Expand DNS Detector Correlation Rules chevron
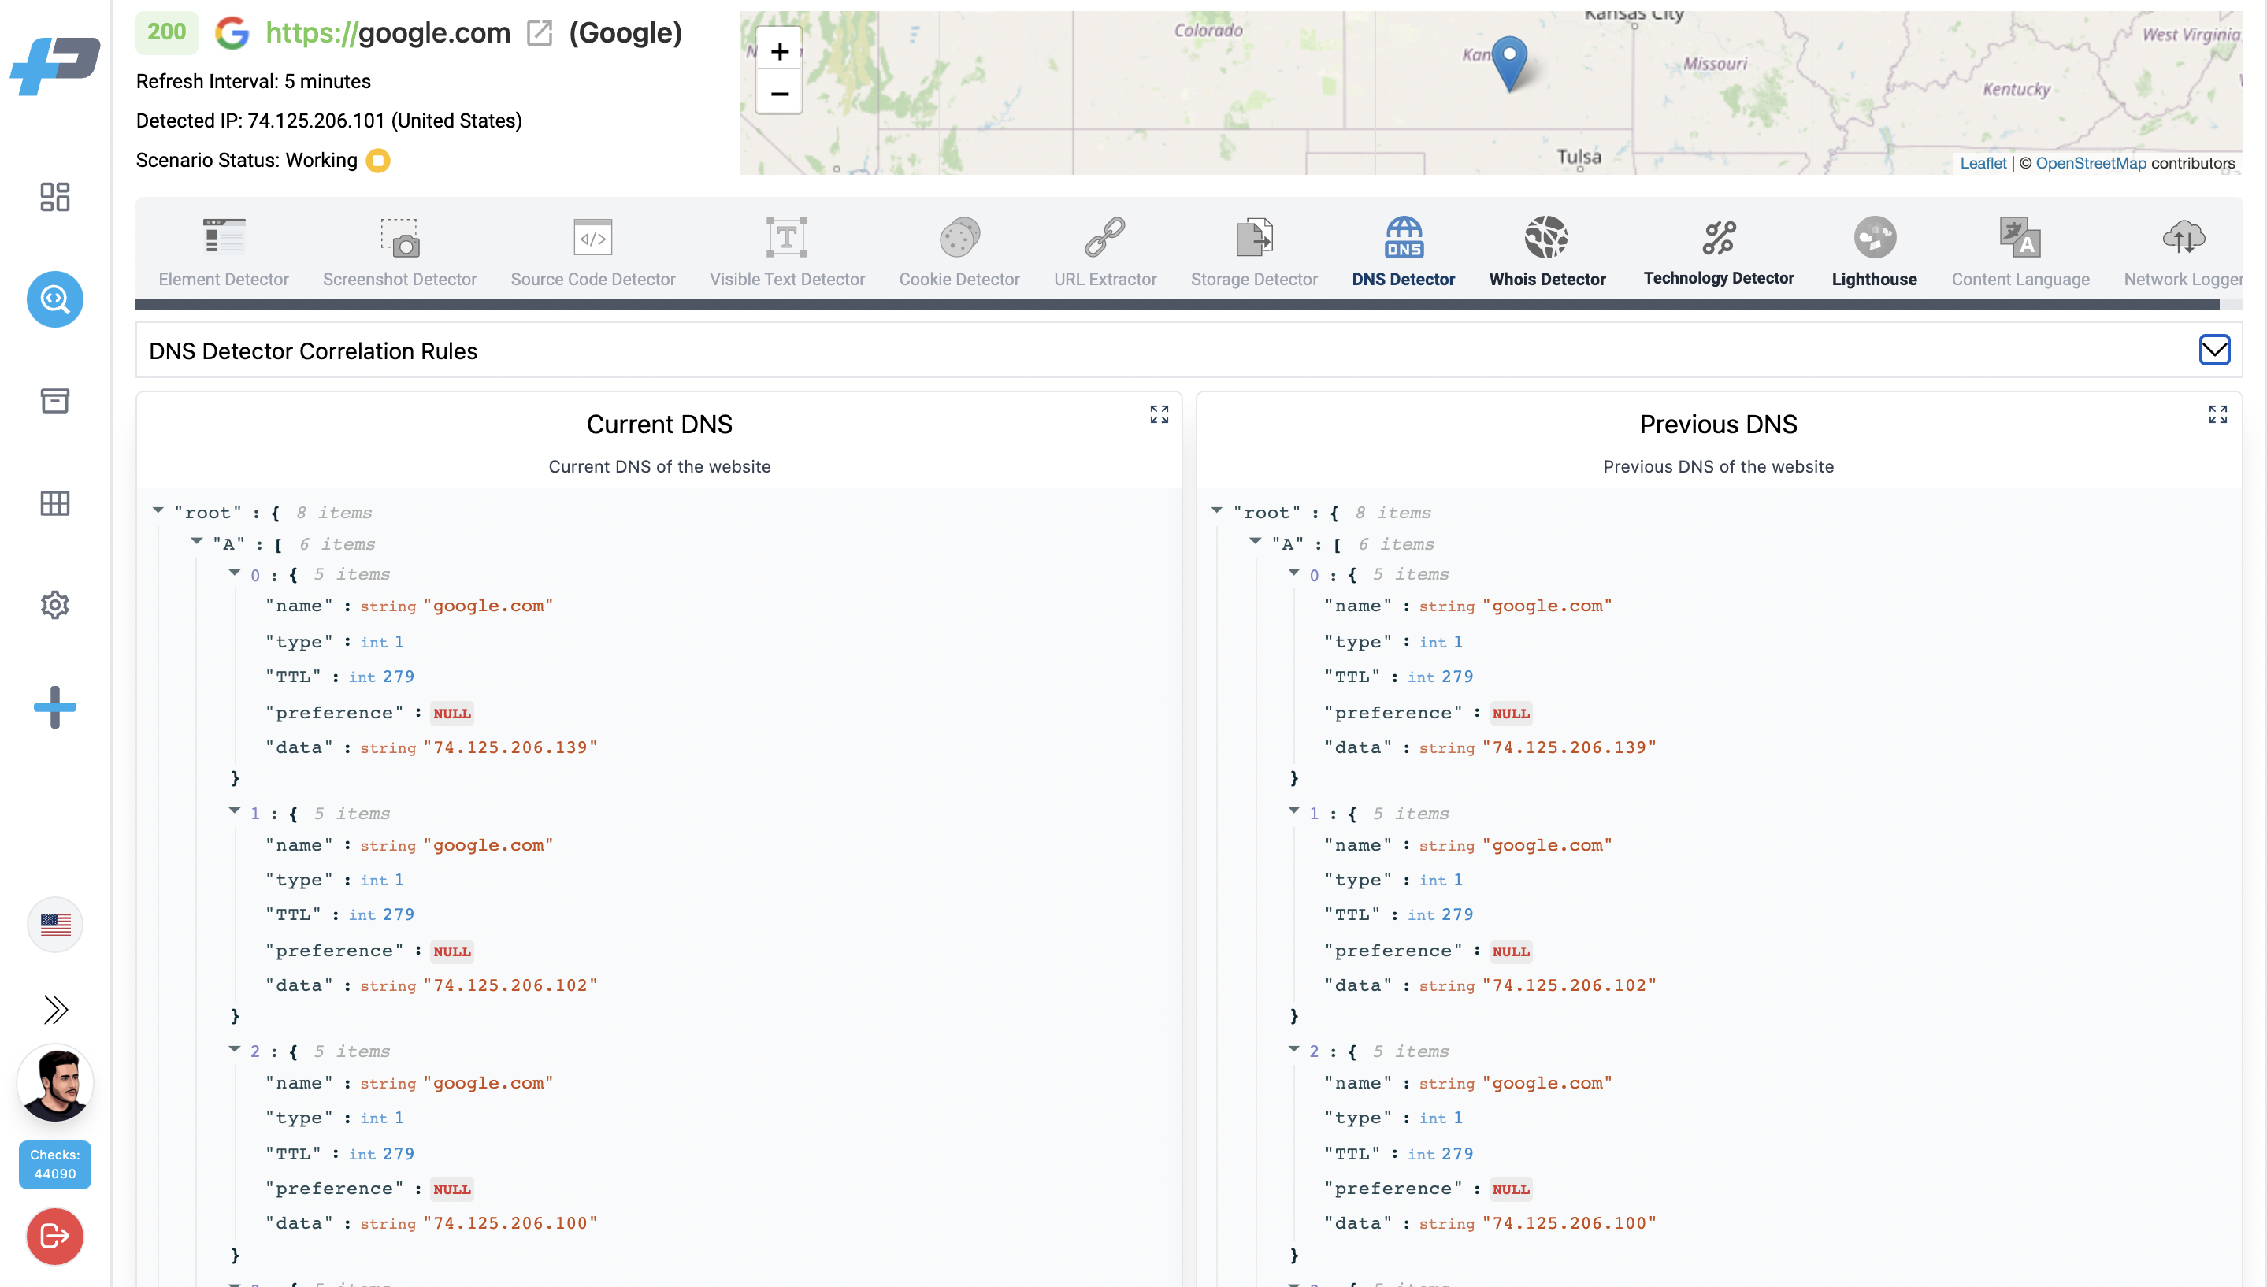This screenshot has width=2267, height=1287. click(x=2214, y=350)
